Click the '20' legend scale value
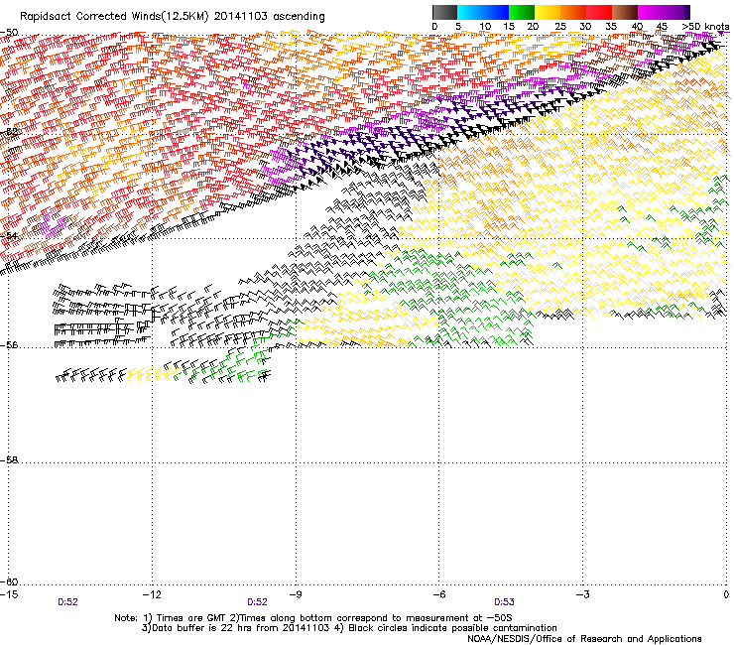Screen dimensions: 734x645 tap(533, 27)
